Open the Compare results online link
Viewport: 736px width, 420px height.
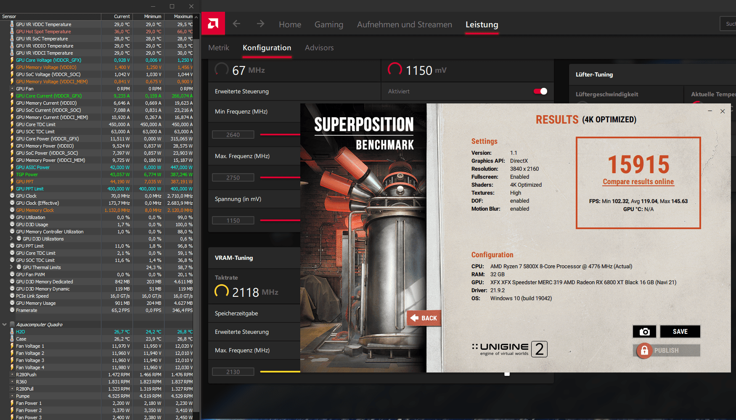pos(638,182)
